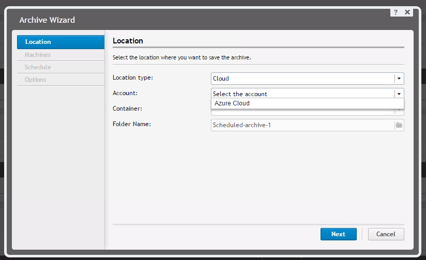This screenshot has width=426, height=260.
Task: Click the Location type field showing Cloud
Action: click(302, 79)
